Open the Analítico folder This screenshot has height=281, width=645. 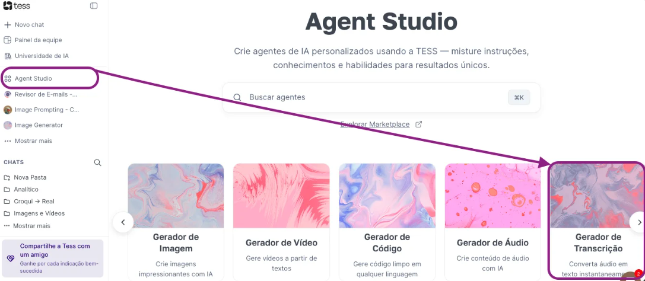tap(21, 189)
